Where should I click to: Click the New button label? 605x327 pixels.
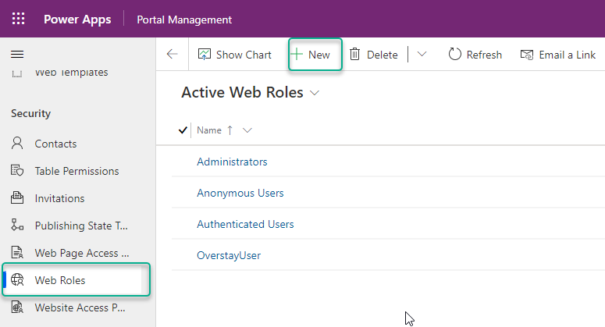pyautogui.click(x=319, y=55)
